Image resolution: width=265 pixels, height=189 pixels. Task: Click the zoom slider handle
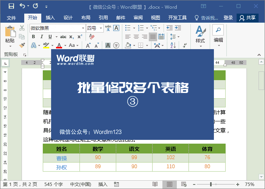211,184
